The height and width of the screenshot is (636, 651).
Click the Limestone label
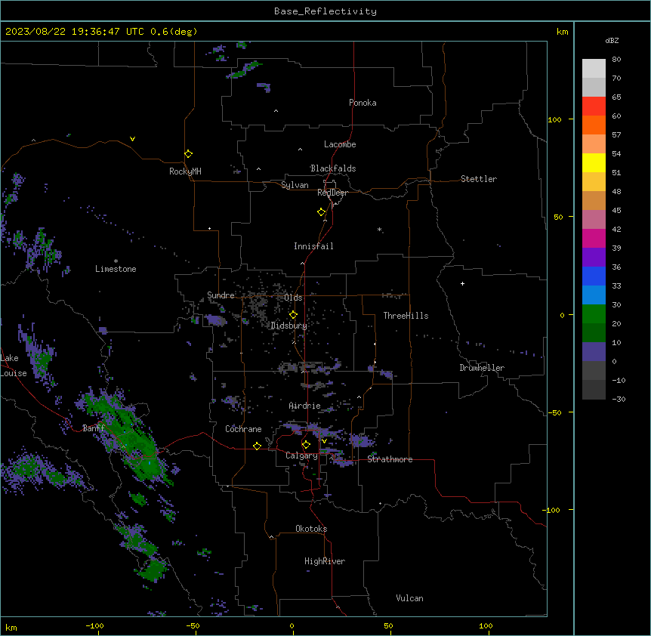[116, 269]
